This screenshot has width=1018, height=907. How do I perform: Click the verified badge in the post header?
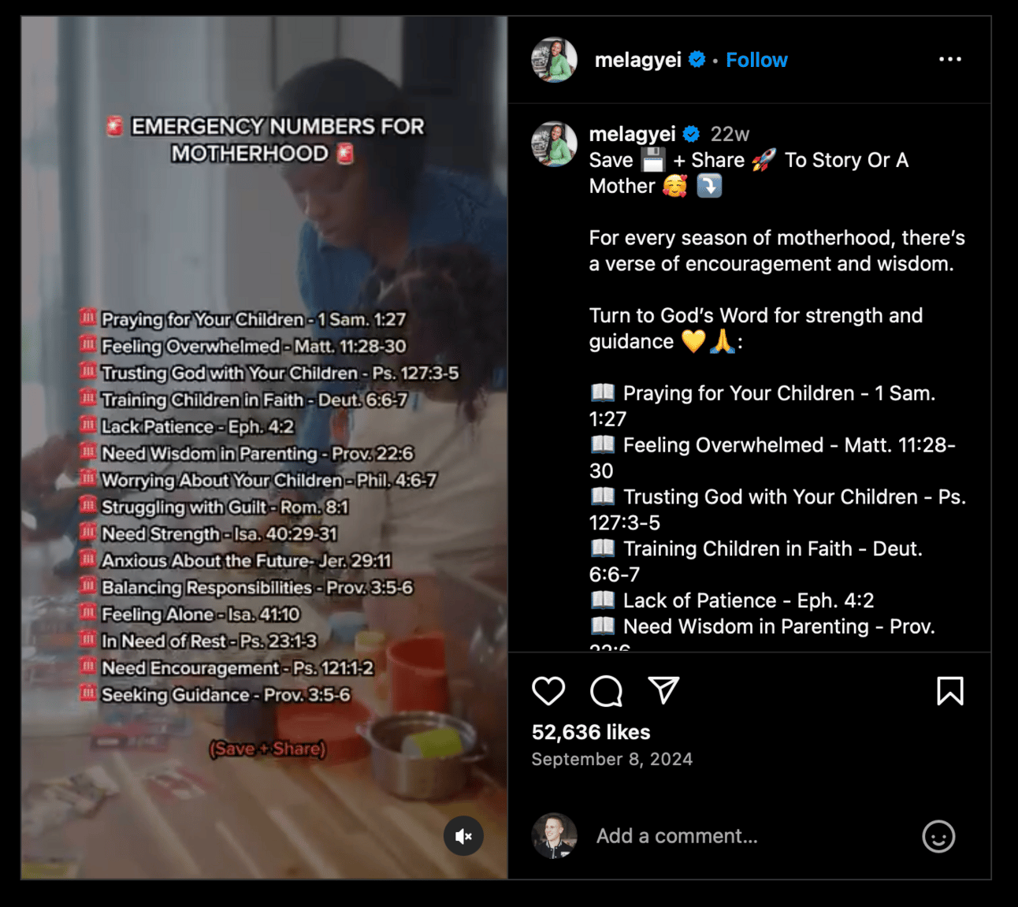697,59
